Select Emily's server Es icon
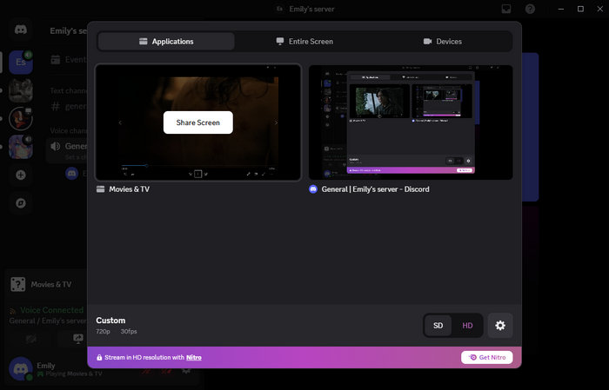The height and width of the screenshot is (390, 609). 21,62
